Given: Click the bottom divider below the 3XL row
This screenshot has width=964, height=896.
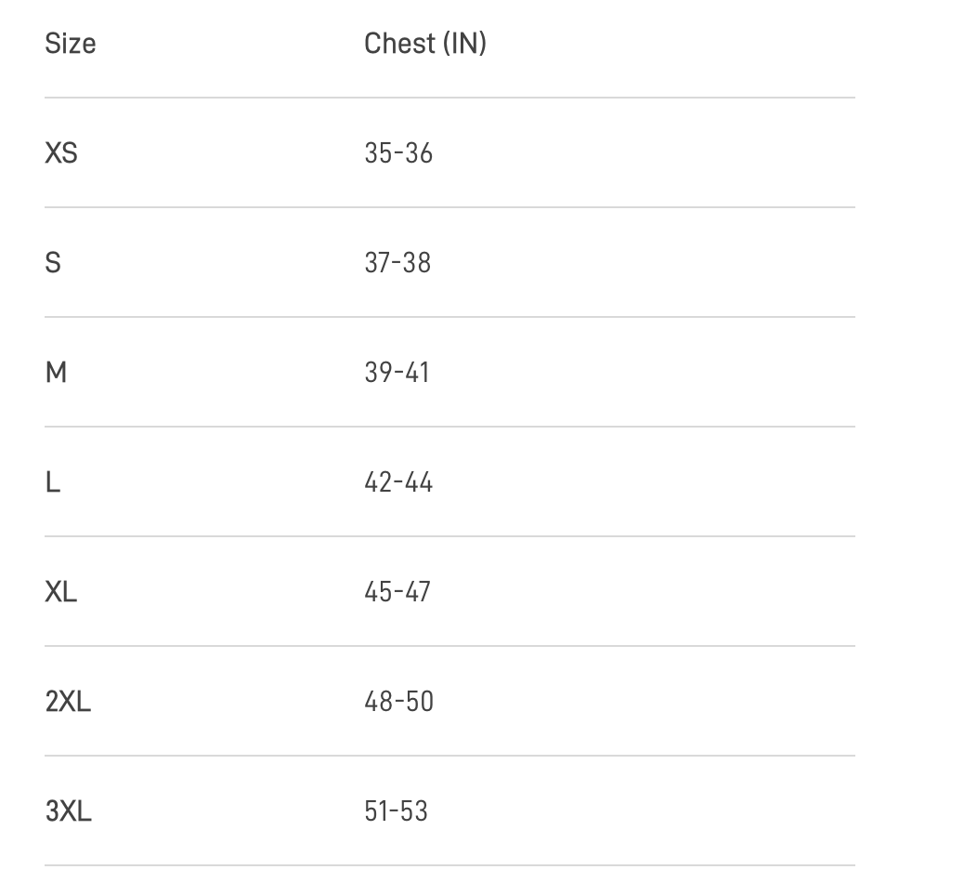Looking at the screenshot, I should (x=449, y=865).
